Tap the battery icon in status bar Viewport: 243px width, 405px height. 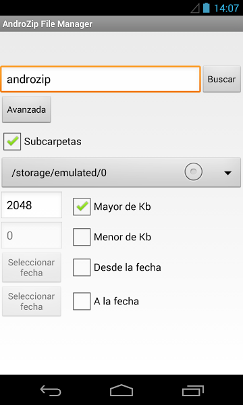point(206,7)
